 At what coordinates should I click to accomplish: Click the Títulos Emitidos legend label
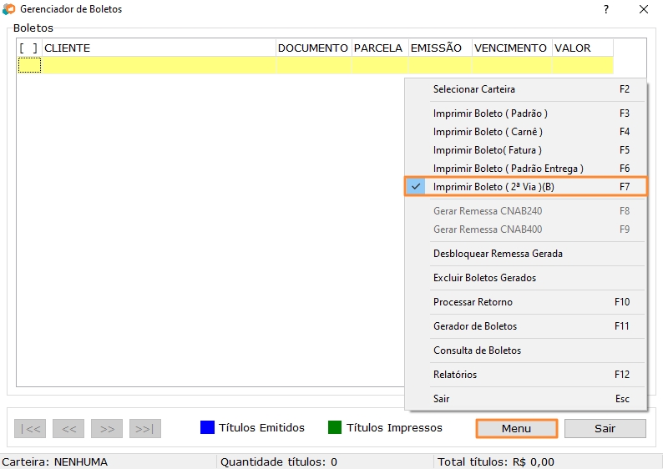[261, 427]
